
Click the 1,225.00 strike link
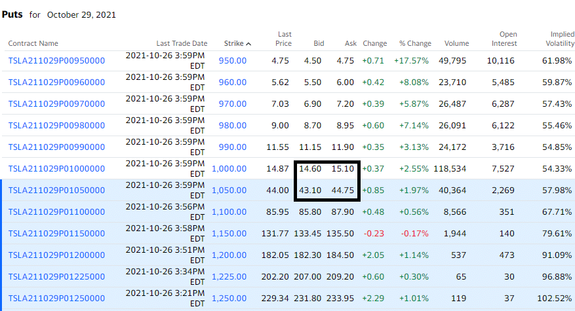point(229,276)
